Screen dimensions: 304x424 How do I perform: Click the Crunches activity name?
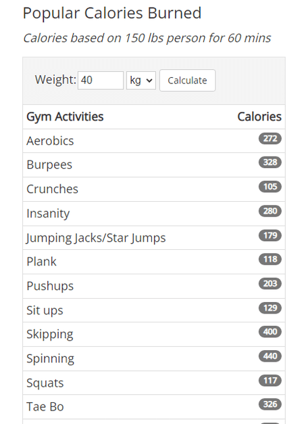click(52, 189)
